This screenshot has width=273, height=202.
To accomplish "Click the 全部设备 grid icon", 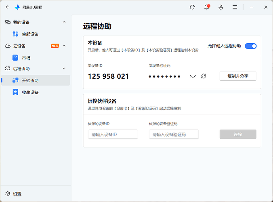I will (15, 34).
